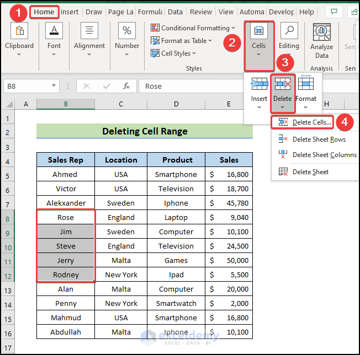Viewport: 360px width, 355px height.
Task: Click the fx Insert Function icon
Action: pos(126,86)
